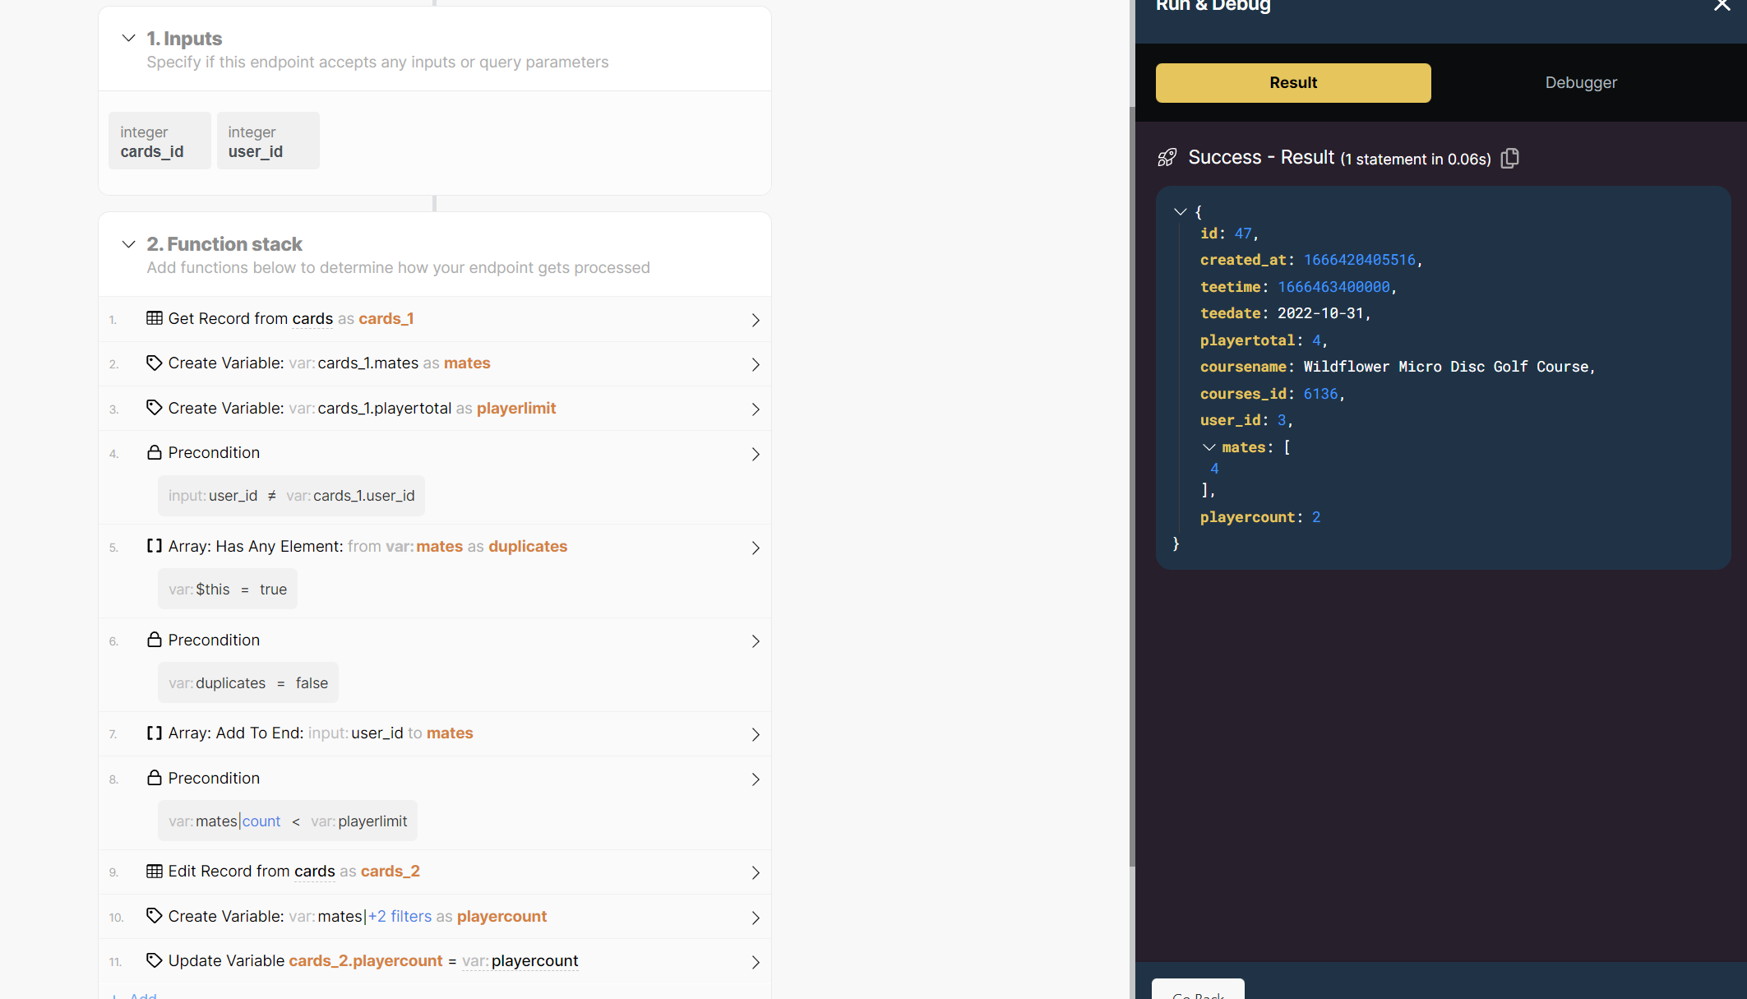Click the main panel vertical scrollbar
Viewport: 1747px width, 999px height.
(x=1132, y=485)
